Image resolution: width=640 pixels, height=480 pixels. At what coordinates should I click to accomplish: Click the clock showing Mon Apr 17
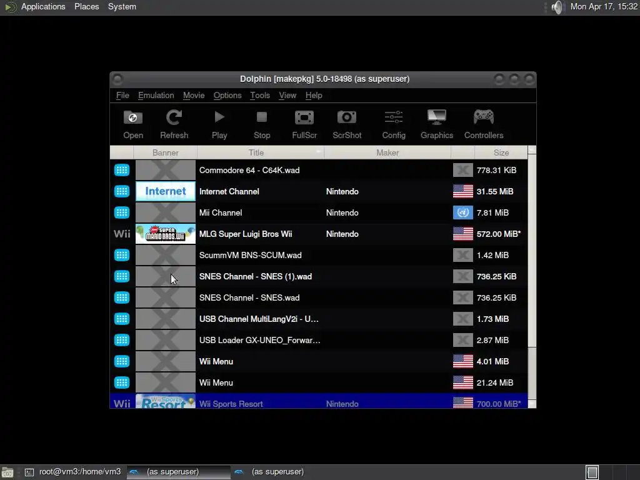(x=604, y=6)
